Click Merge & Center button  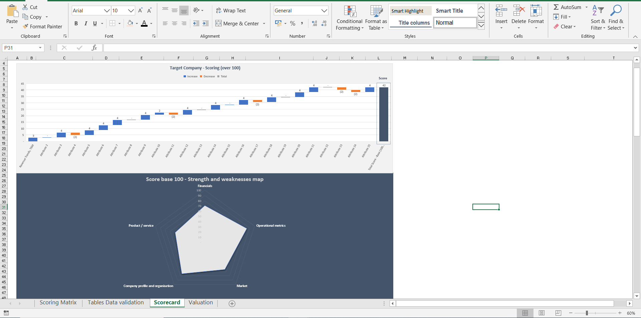click(237, 23)
